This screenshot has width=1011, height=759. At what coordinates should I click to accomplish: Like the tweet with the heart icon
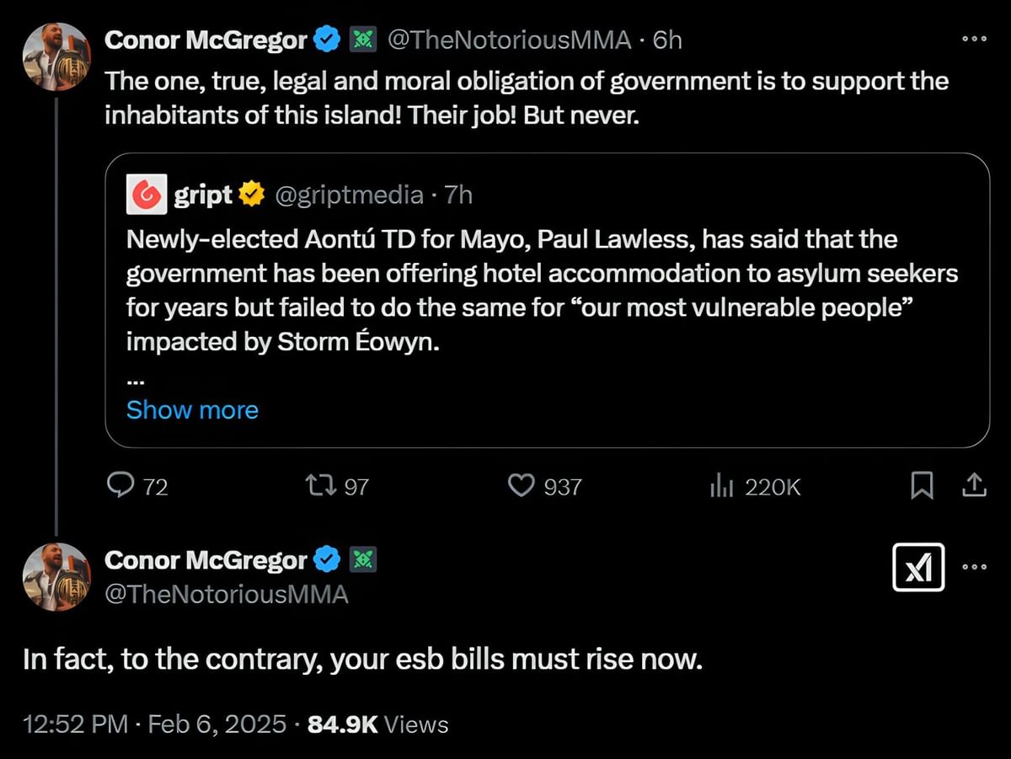coord(522,486)
